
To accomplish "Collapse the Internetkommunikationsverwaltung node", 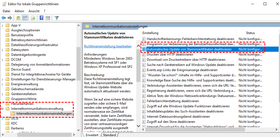I will (x=2, y=109).
